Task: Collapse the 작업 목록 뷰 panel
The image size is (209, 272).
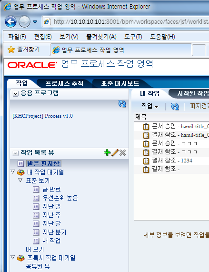Action: (16, 153)
